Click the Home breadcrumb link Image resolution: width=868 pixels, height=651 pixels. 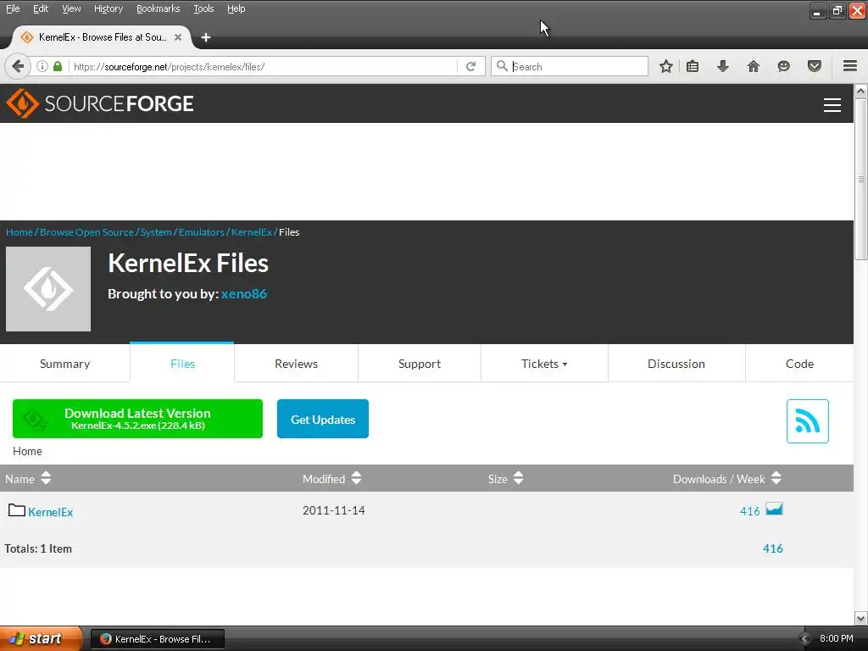[19, 232]
